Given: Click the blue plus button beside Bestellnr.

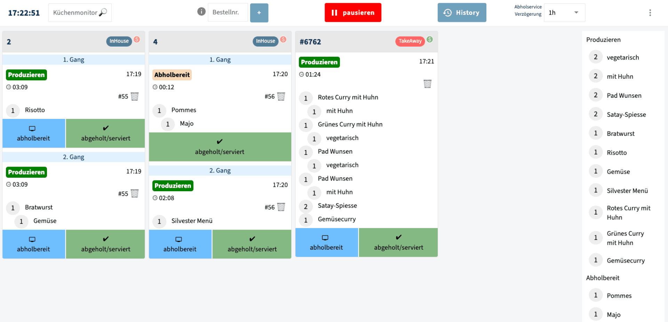Looking at the screenshot, I should [259, 13].
